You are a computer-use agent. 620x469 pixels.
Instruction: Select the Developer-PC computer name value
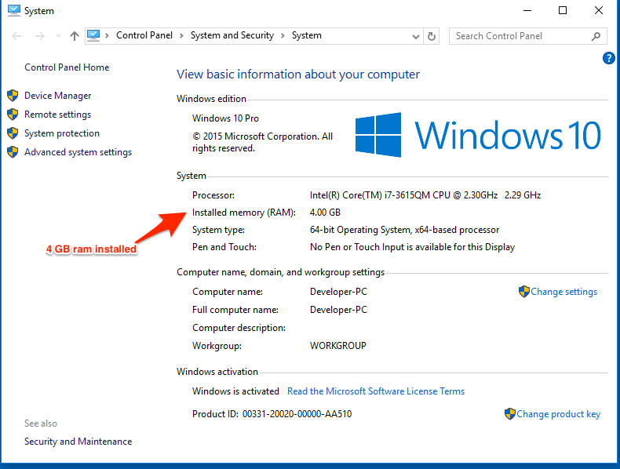[338, 292]
